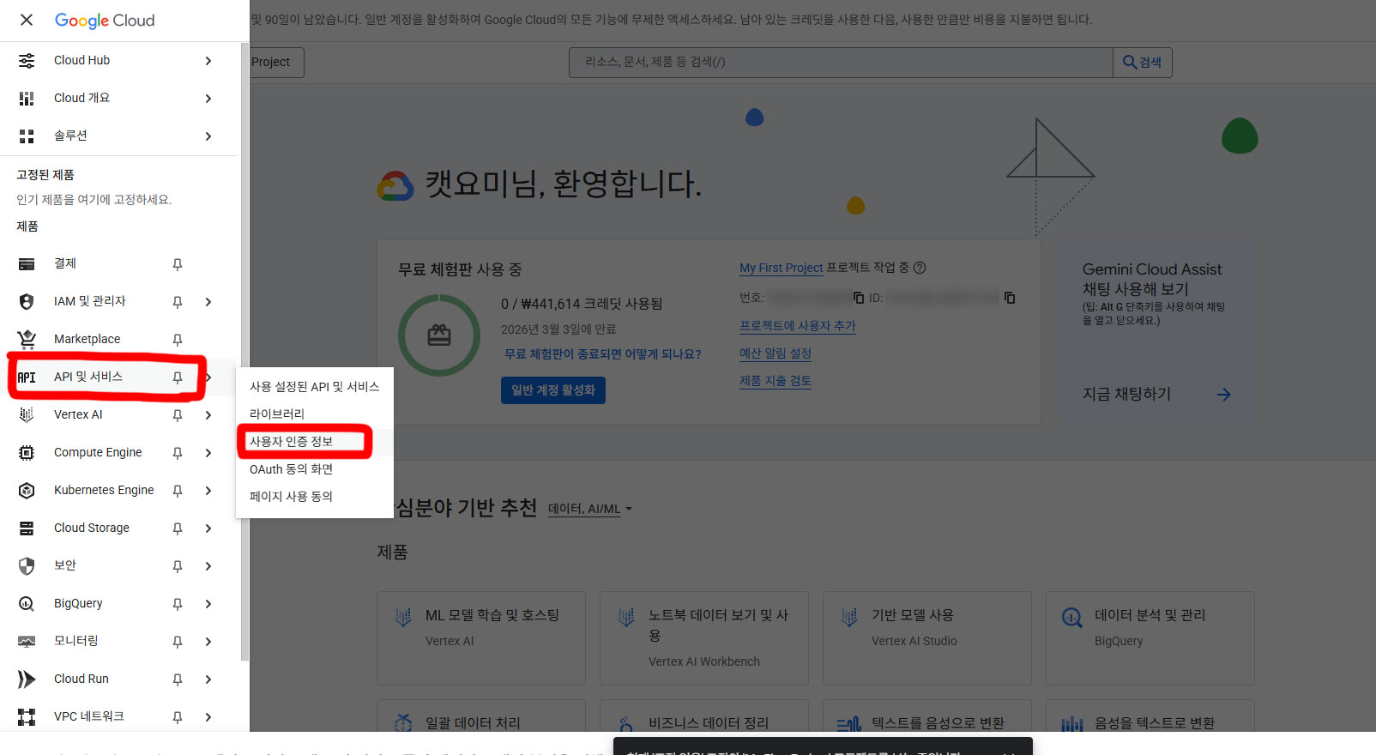1376x755 pixels.
Task: Expand the Cloud Hub submenu arrow
Action: (x=208, y=61)
